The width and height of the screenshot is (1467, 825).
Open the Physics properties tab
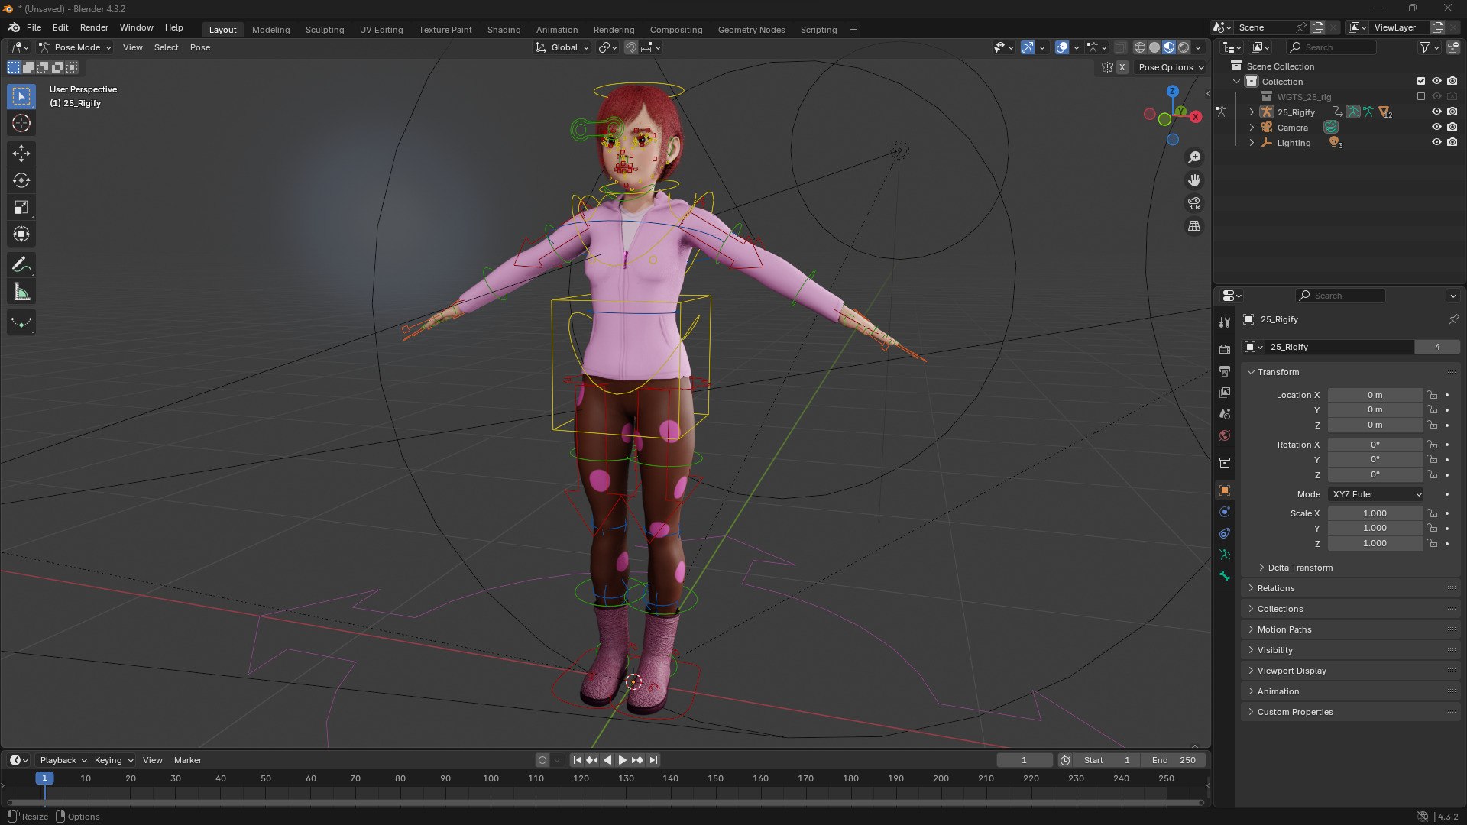pyautogui.click(x=1225, y=512)
